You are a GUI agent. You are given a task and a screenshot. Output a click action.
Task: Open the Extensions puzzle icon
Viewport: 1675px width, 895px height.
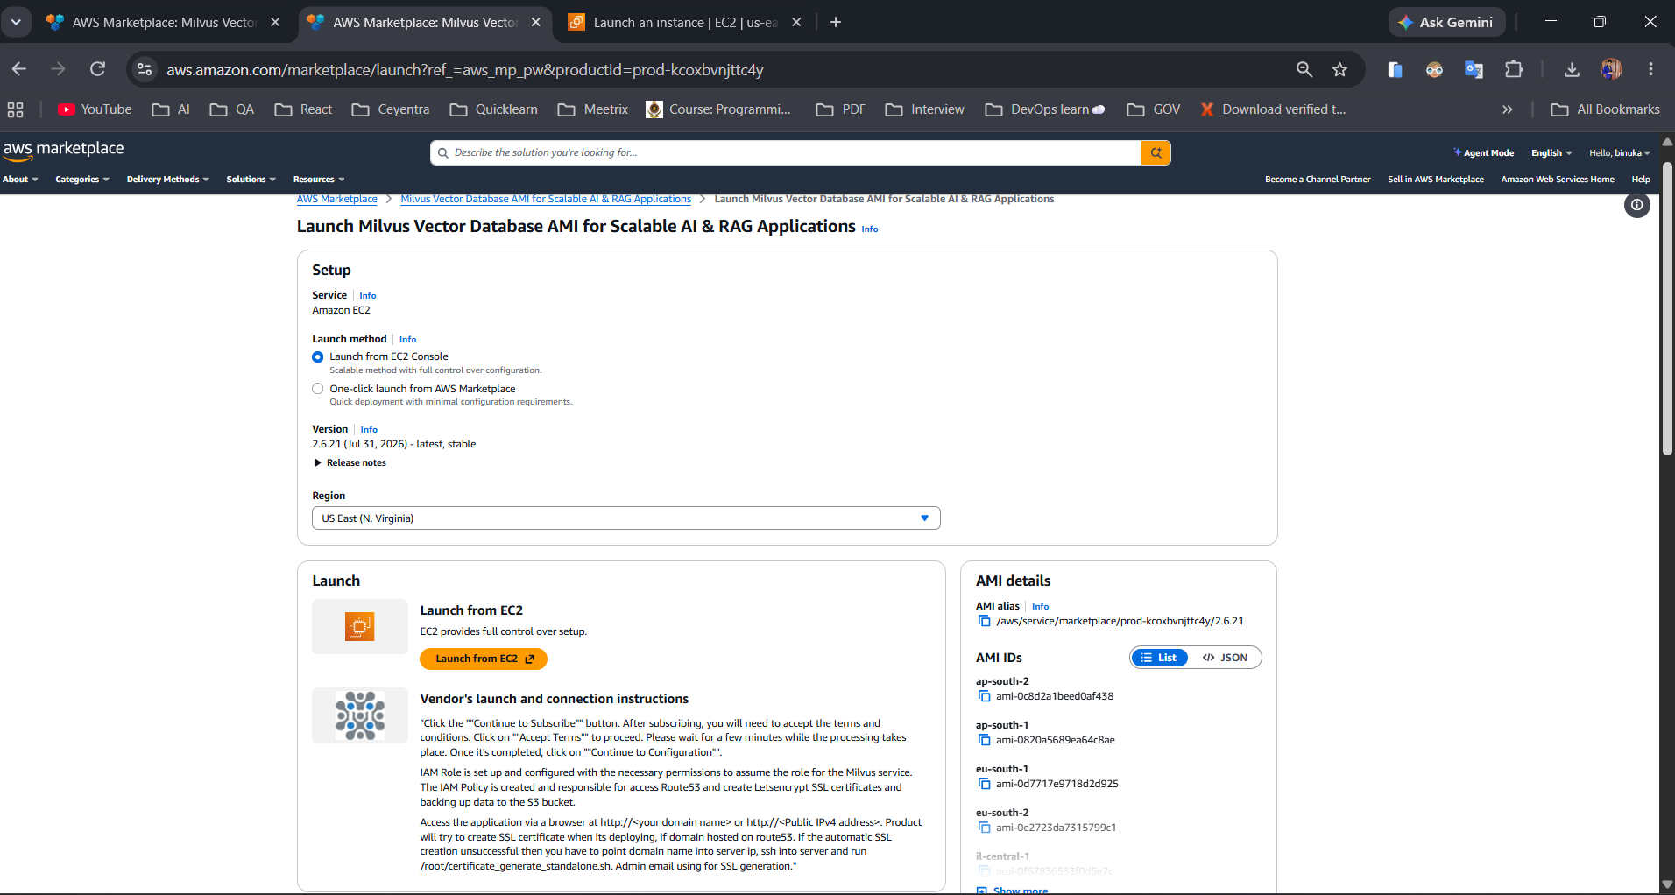pos(1514,69)
